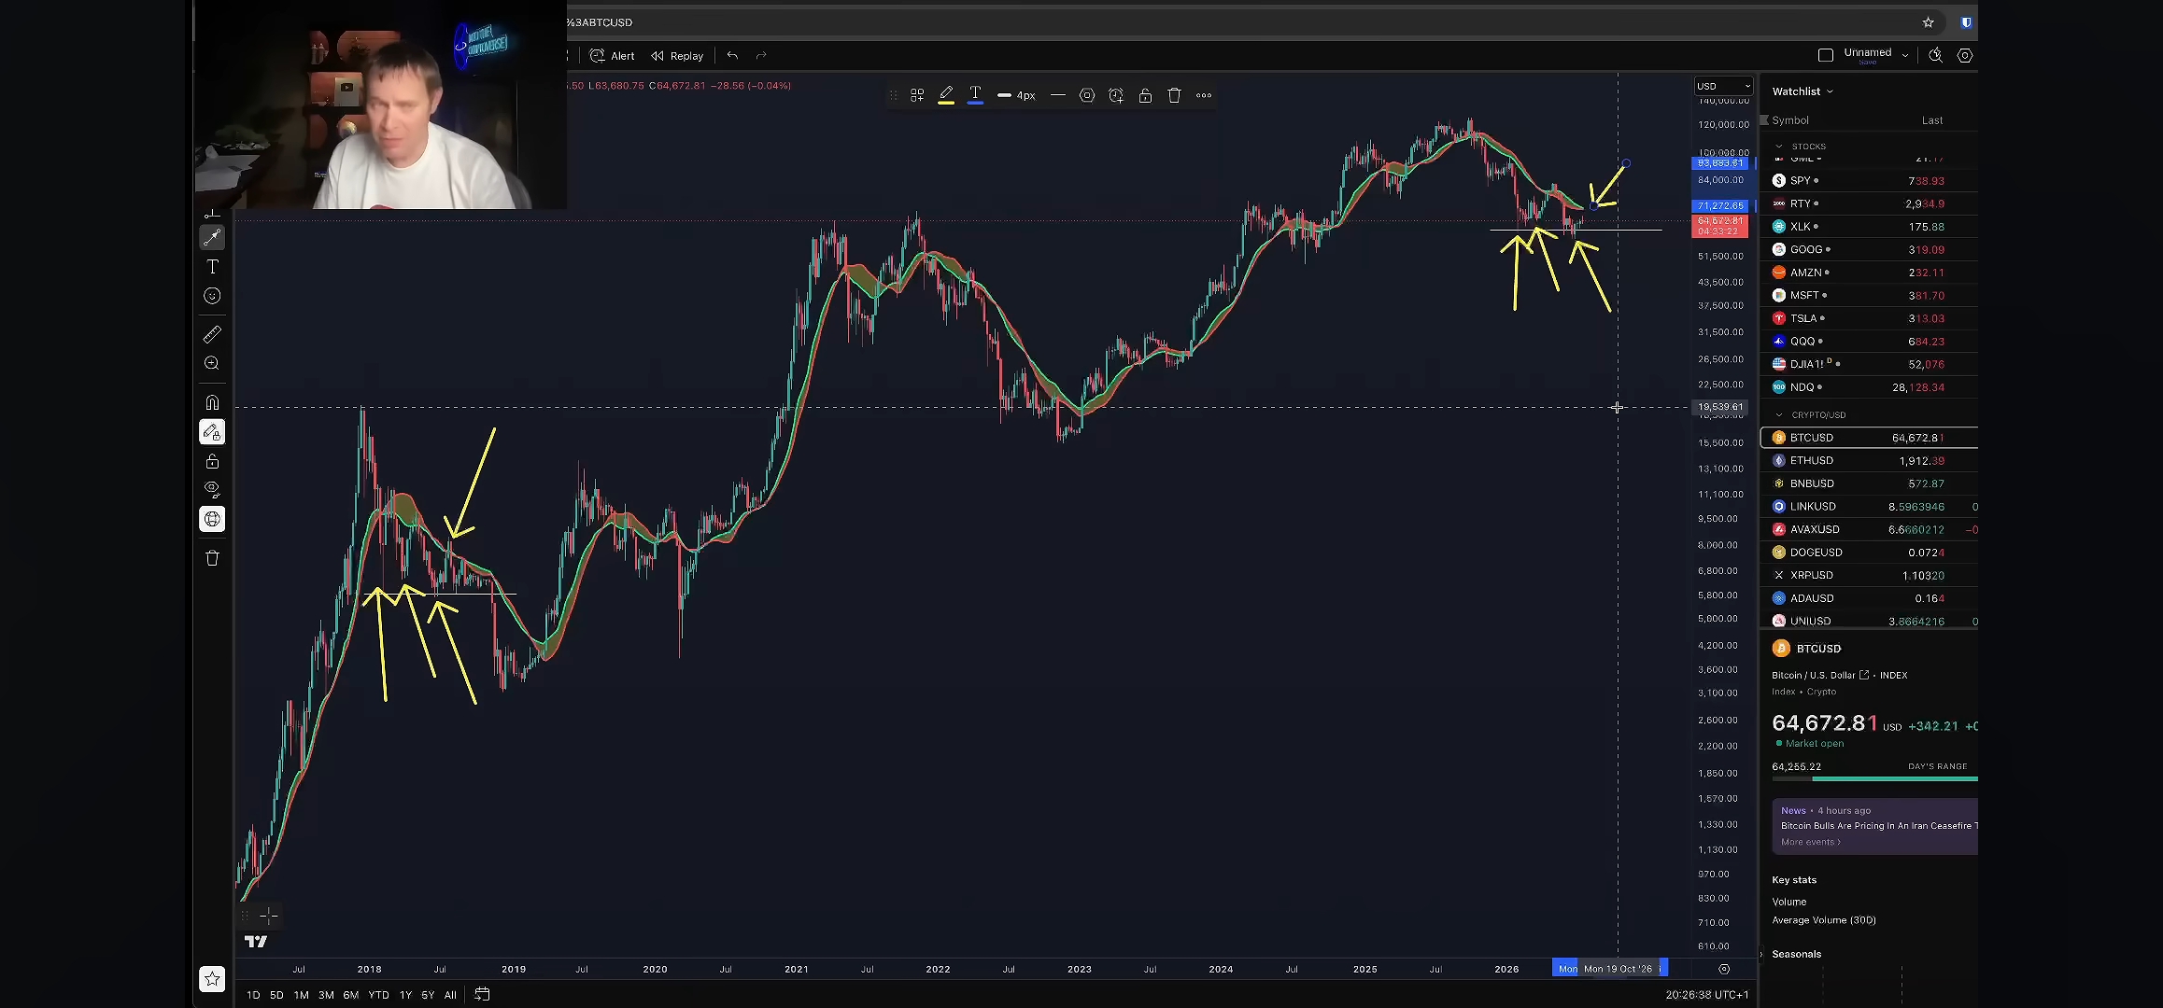The height and width of the screenshot is (1008, 2163).
Task: Switch to 3M time range
Action: tap(326, 995)
